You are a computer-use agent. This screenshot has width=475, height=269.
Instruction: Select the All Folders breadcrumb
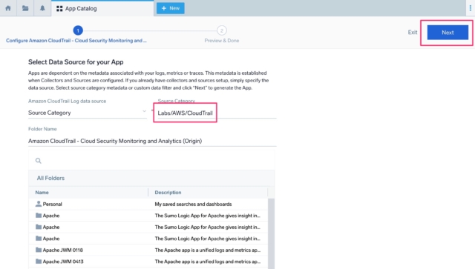50,178
